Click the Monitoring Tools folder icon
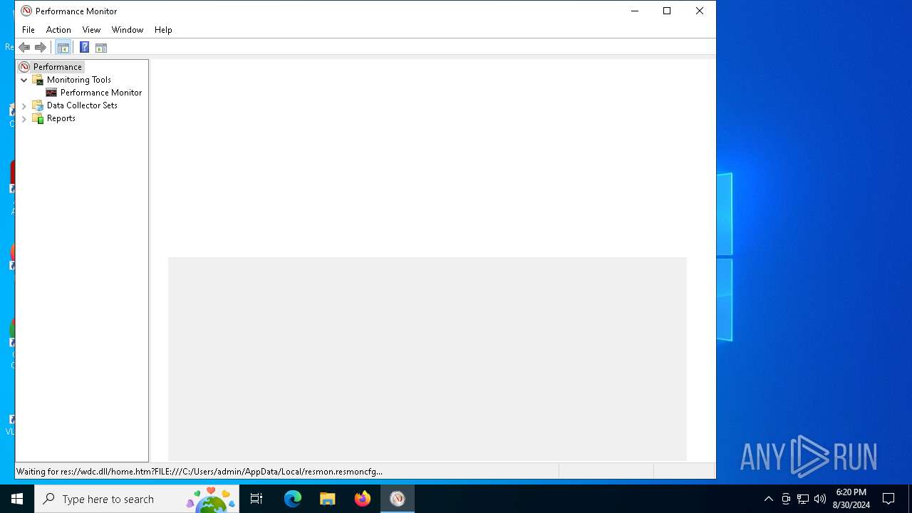 click(38, 80)
